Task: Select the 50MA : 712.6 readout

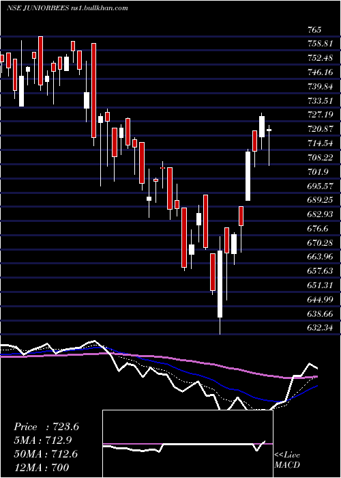Action: 46,453
